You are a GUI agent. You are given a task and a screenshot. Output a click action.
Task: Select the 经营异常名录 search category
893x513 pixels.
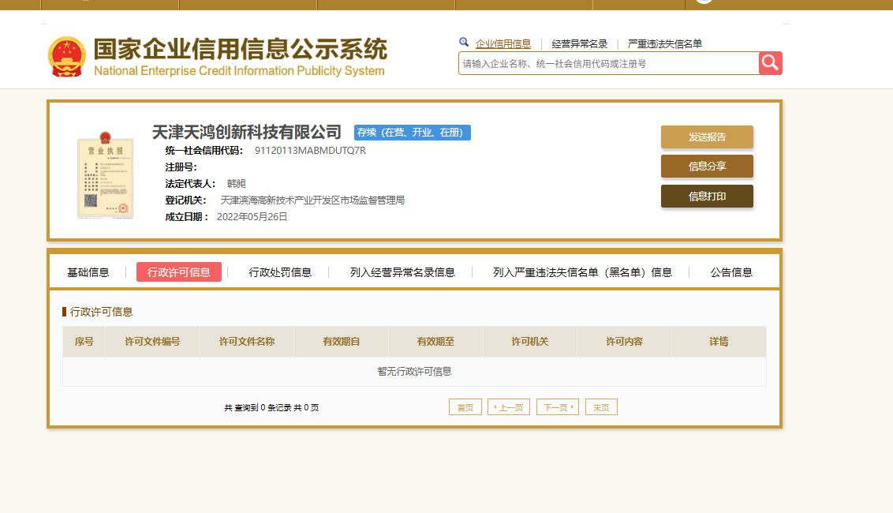click(579, 44)
